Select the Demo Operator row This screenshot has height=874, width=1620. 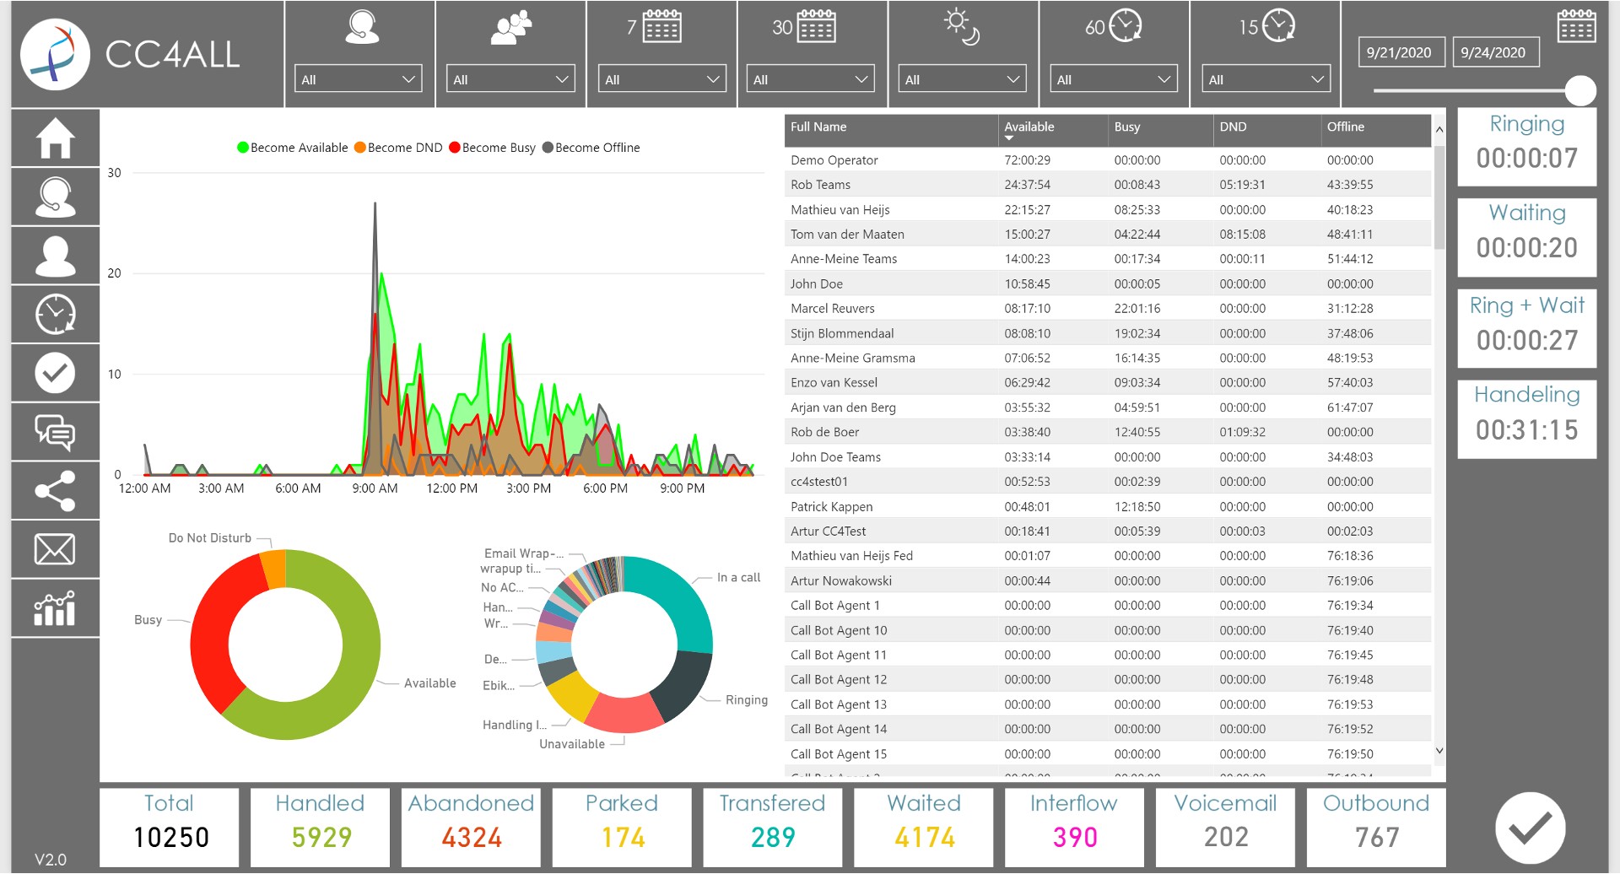point(1108,160)
